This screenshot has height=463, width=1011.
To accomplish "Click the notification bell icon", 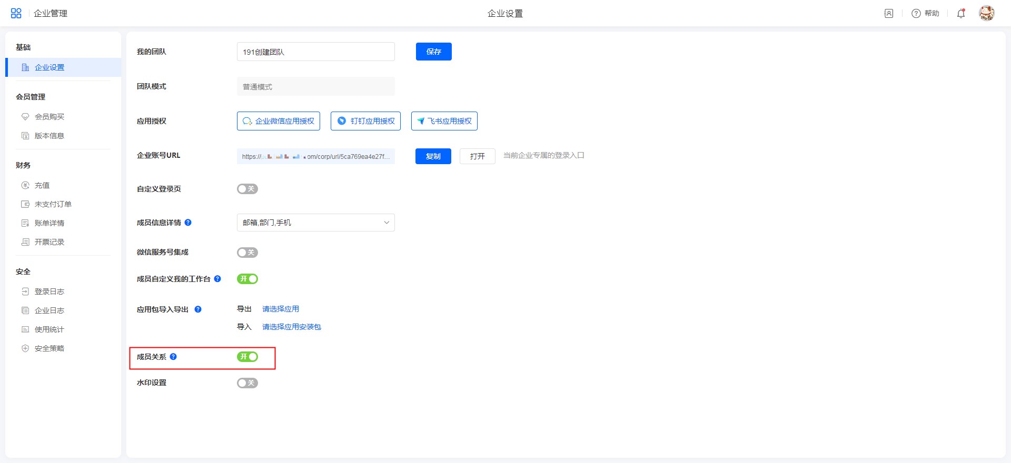I will pyautogui.click(x=961, y=14).
